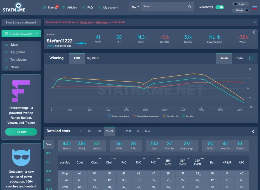Image resolution: width=260 pixels, height=190 pixels.
Task: Open the Telegram link
Action: click(86, 22)
